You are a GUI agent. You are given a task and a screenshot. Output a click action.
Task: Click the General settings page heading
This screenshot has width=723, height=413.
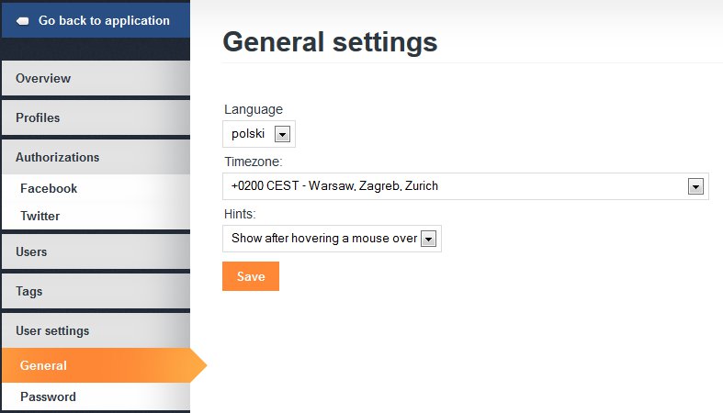(x=330, y=42)
